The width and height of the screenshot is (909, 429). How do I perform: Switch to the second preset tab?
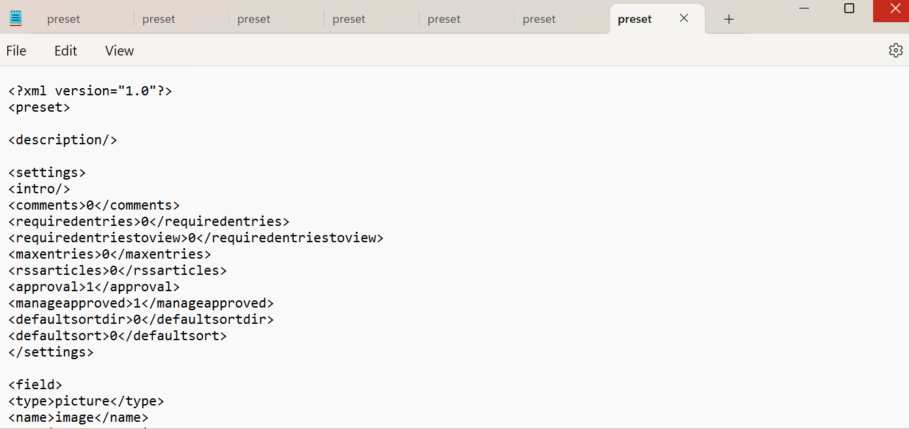pos(180,19)
